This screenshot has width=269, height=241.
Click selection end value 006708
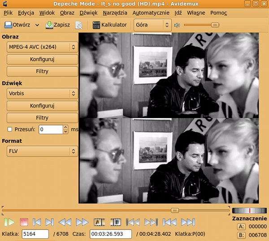click(x=258, y=235)
